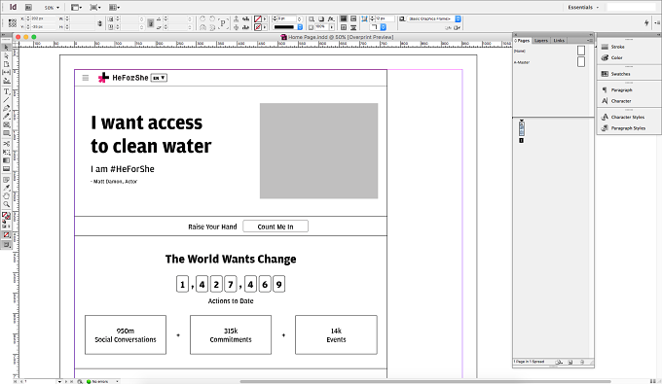This screenshot has height=384, width=662.
Task: Select the Direct Selection tool
Action: tap(7, 55)
